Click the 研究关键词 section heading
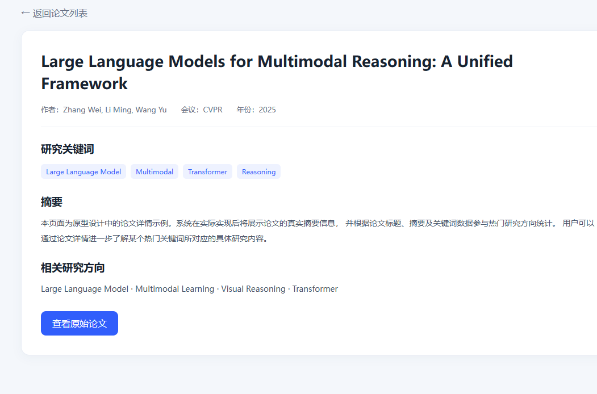This screenshot has width=597, height=394. pos(68,149)
